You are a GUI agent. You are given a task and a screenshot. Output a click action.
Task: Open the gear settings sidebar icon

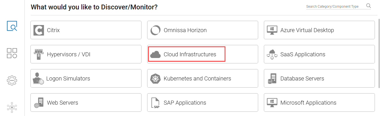coord(12,80)
